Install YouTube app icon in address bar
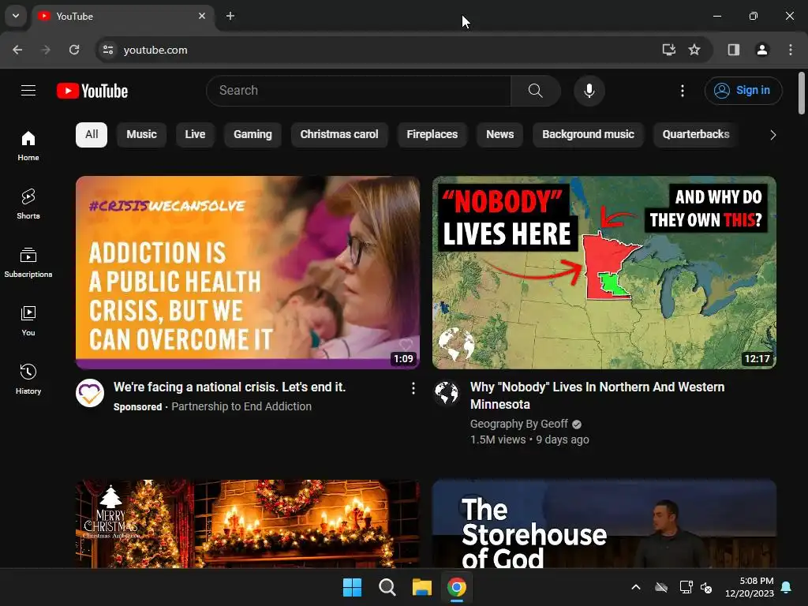The width and height of the screenshot is (808, 606). [668, 50]
